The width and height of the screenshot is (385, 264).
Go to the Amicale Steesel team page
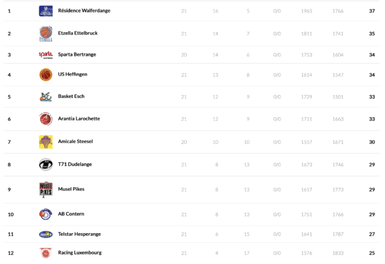76,142
